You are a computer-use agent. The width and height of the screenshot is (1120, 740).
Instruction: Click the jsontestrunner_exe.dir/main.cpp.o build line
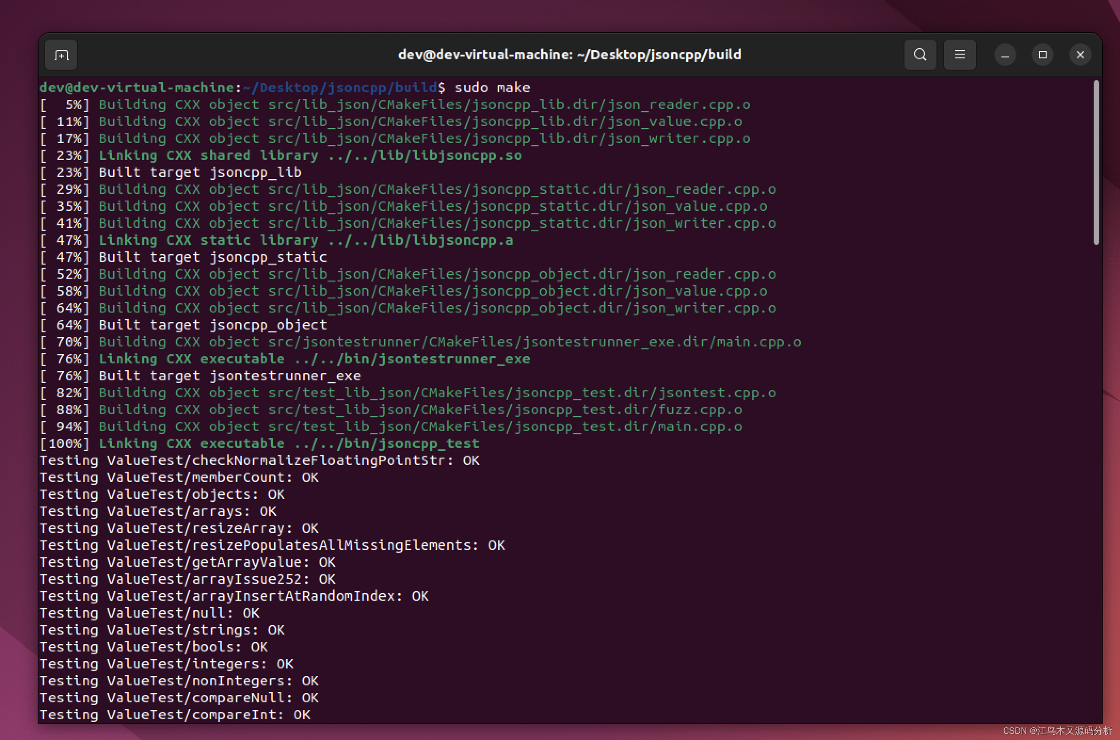point(420,342)
